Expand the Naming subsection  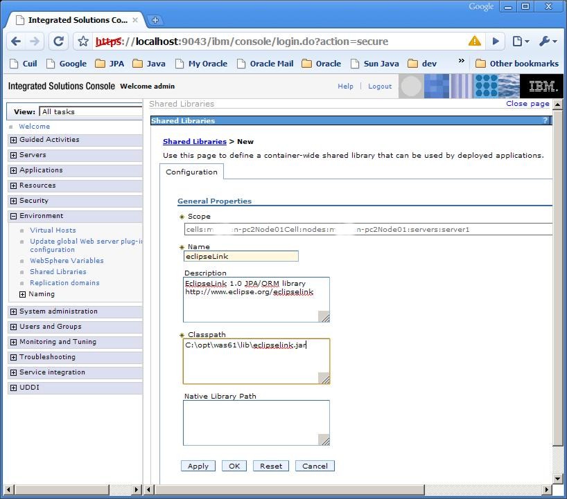pos(22,294)
